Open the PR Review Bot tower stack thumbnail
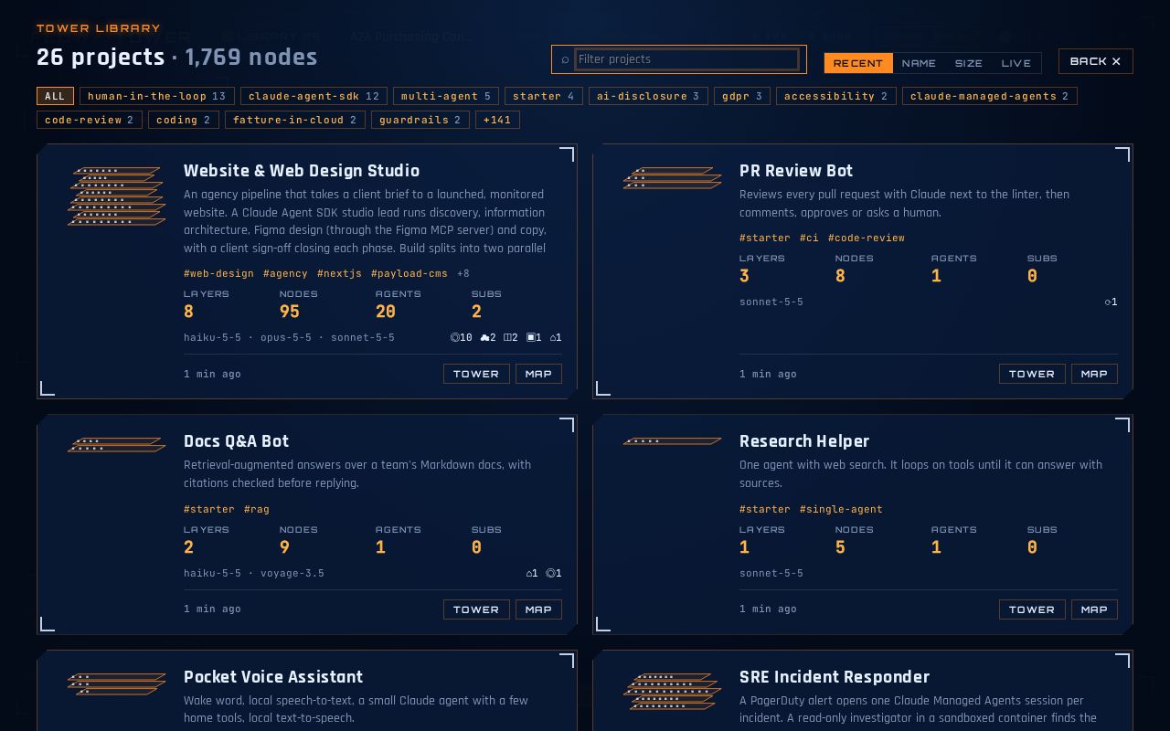The width and height of the screenshot is (1170, 731). point(673,178)
